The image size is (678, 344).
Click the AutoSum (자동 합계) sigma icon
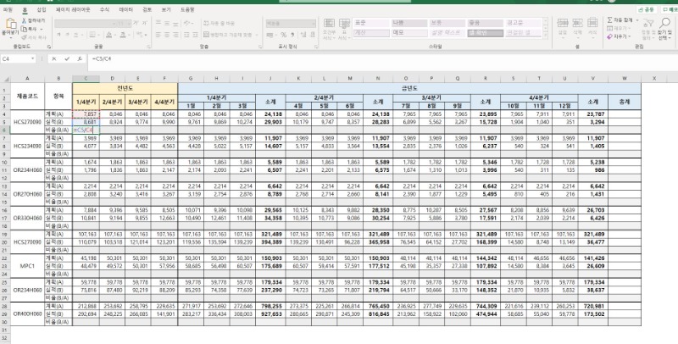click(609, 19)
